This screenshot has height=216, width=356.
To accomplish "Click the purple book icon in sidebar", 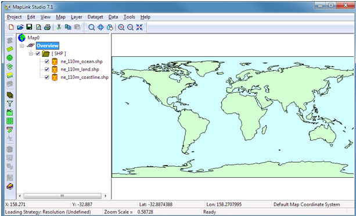I will [10, 186].
